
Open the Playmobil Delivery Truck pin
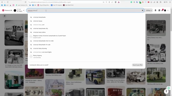(x=34, y=72)
